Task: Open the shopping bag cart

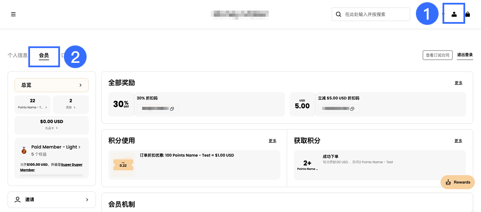Action: [x=468, y=14]
